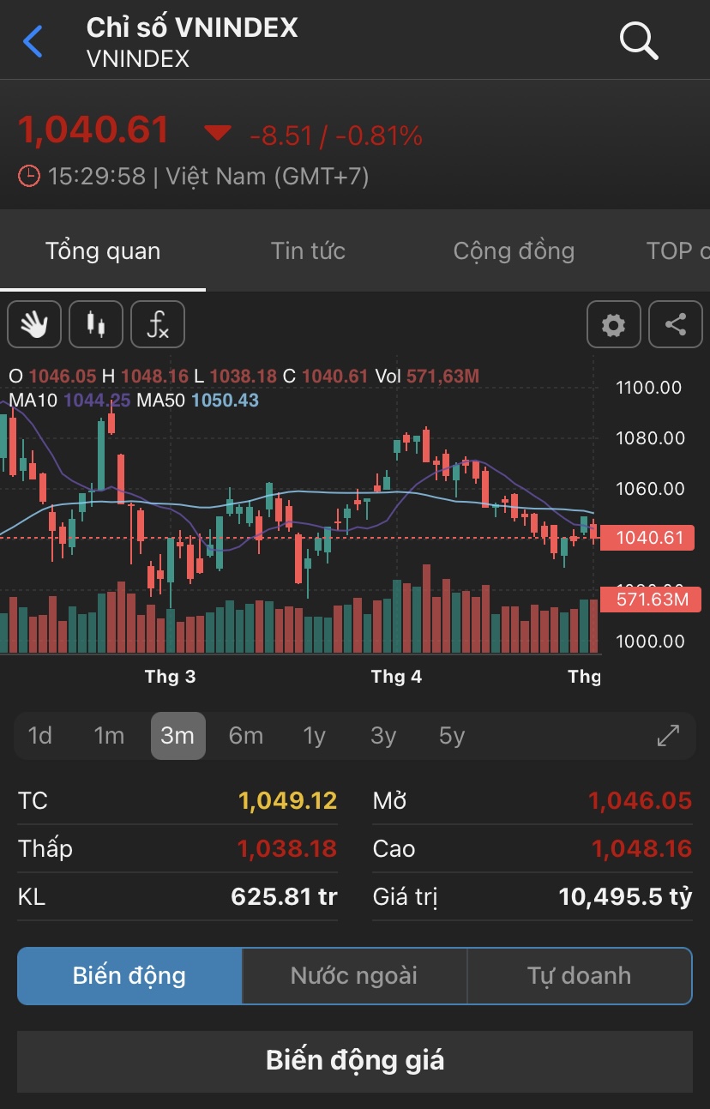Select the 1d timeframe
Viewport: 710px width, 1109px height.
click(x=40, y=736)
